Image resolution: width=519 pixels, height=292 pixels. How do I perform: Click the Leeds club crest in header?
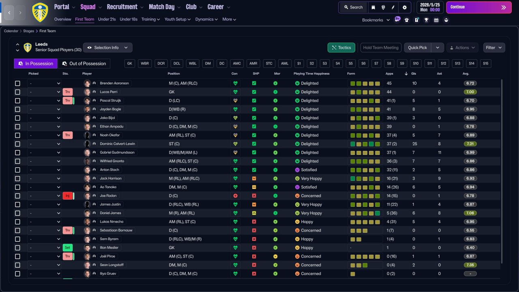click(40, 12)
